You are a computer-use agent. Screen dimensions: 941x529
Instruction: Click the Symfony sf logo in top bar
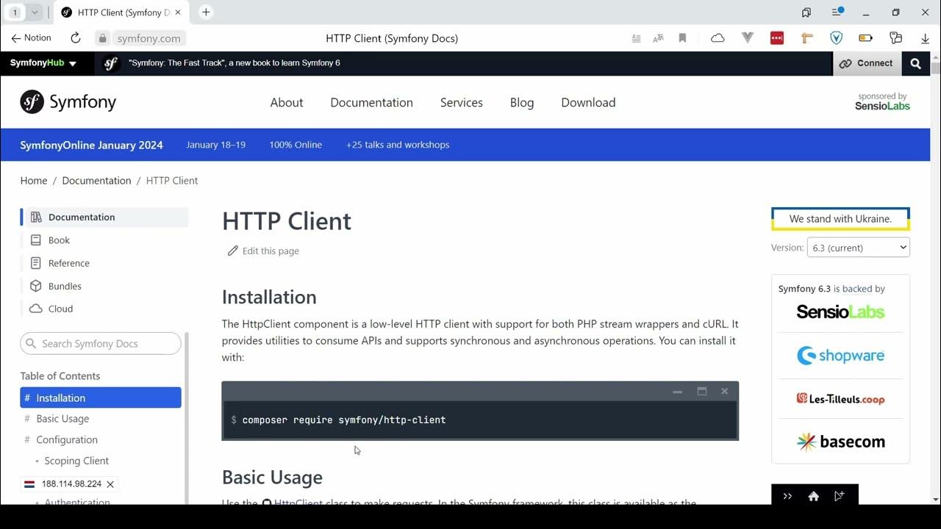tap(111, 63)
